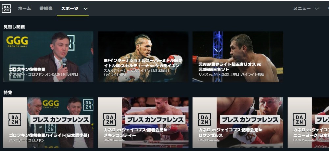Click ゴロフキン復帰会見ハイライト title link
The width and height of the screenshot is (329, 151).
49,135
